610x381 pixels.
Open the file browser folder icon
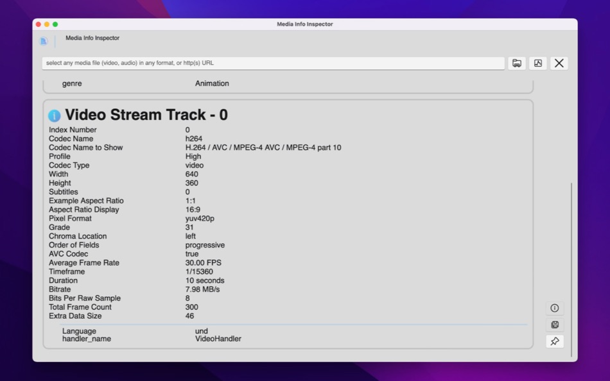517,63
